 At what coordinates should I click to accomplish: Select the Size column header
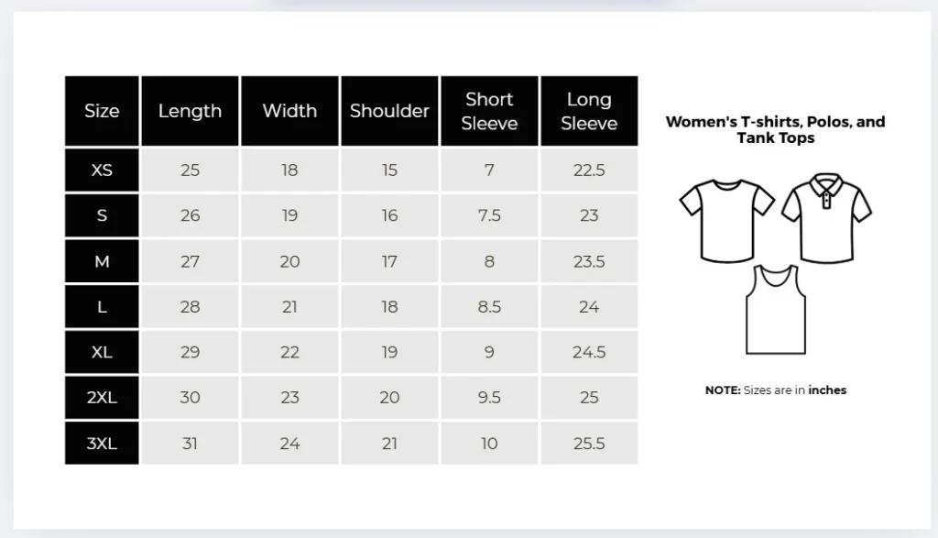(102, 111)
